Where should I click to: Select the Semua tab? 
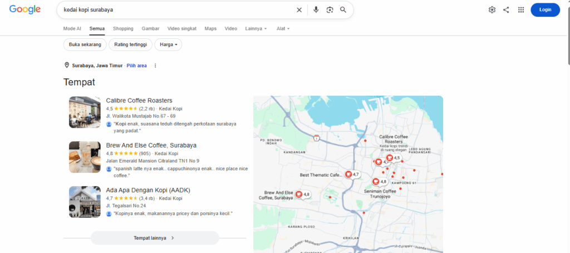click(x=97, y=29)
